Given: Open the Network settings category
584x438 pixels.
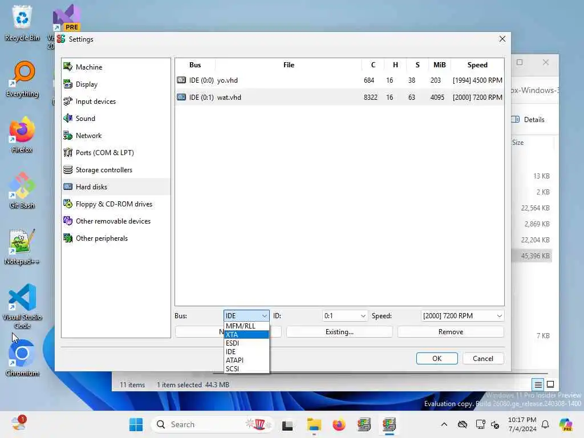Looking at the screenshot, I should (116, 136).
